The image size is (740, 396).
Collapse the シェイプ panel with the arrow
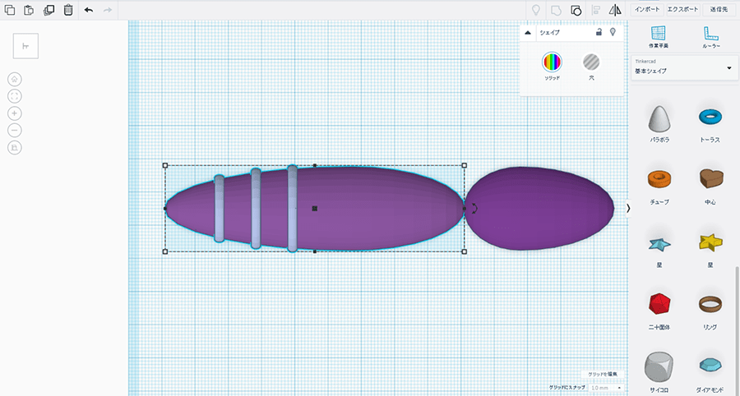coord(528,33)
